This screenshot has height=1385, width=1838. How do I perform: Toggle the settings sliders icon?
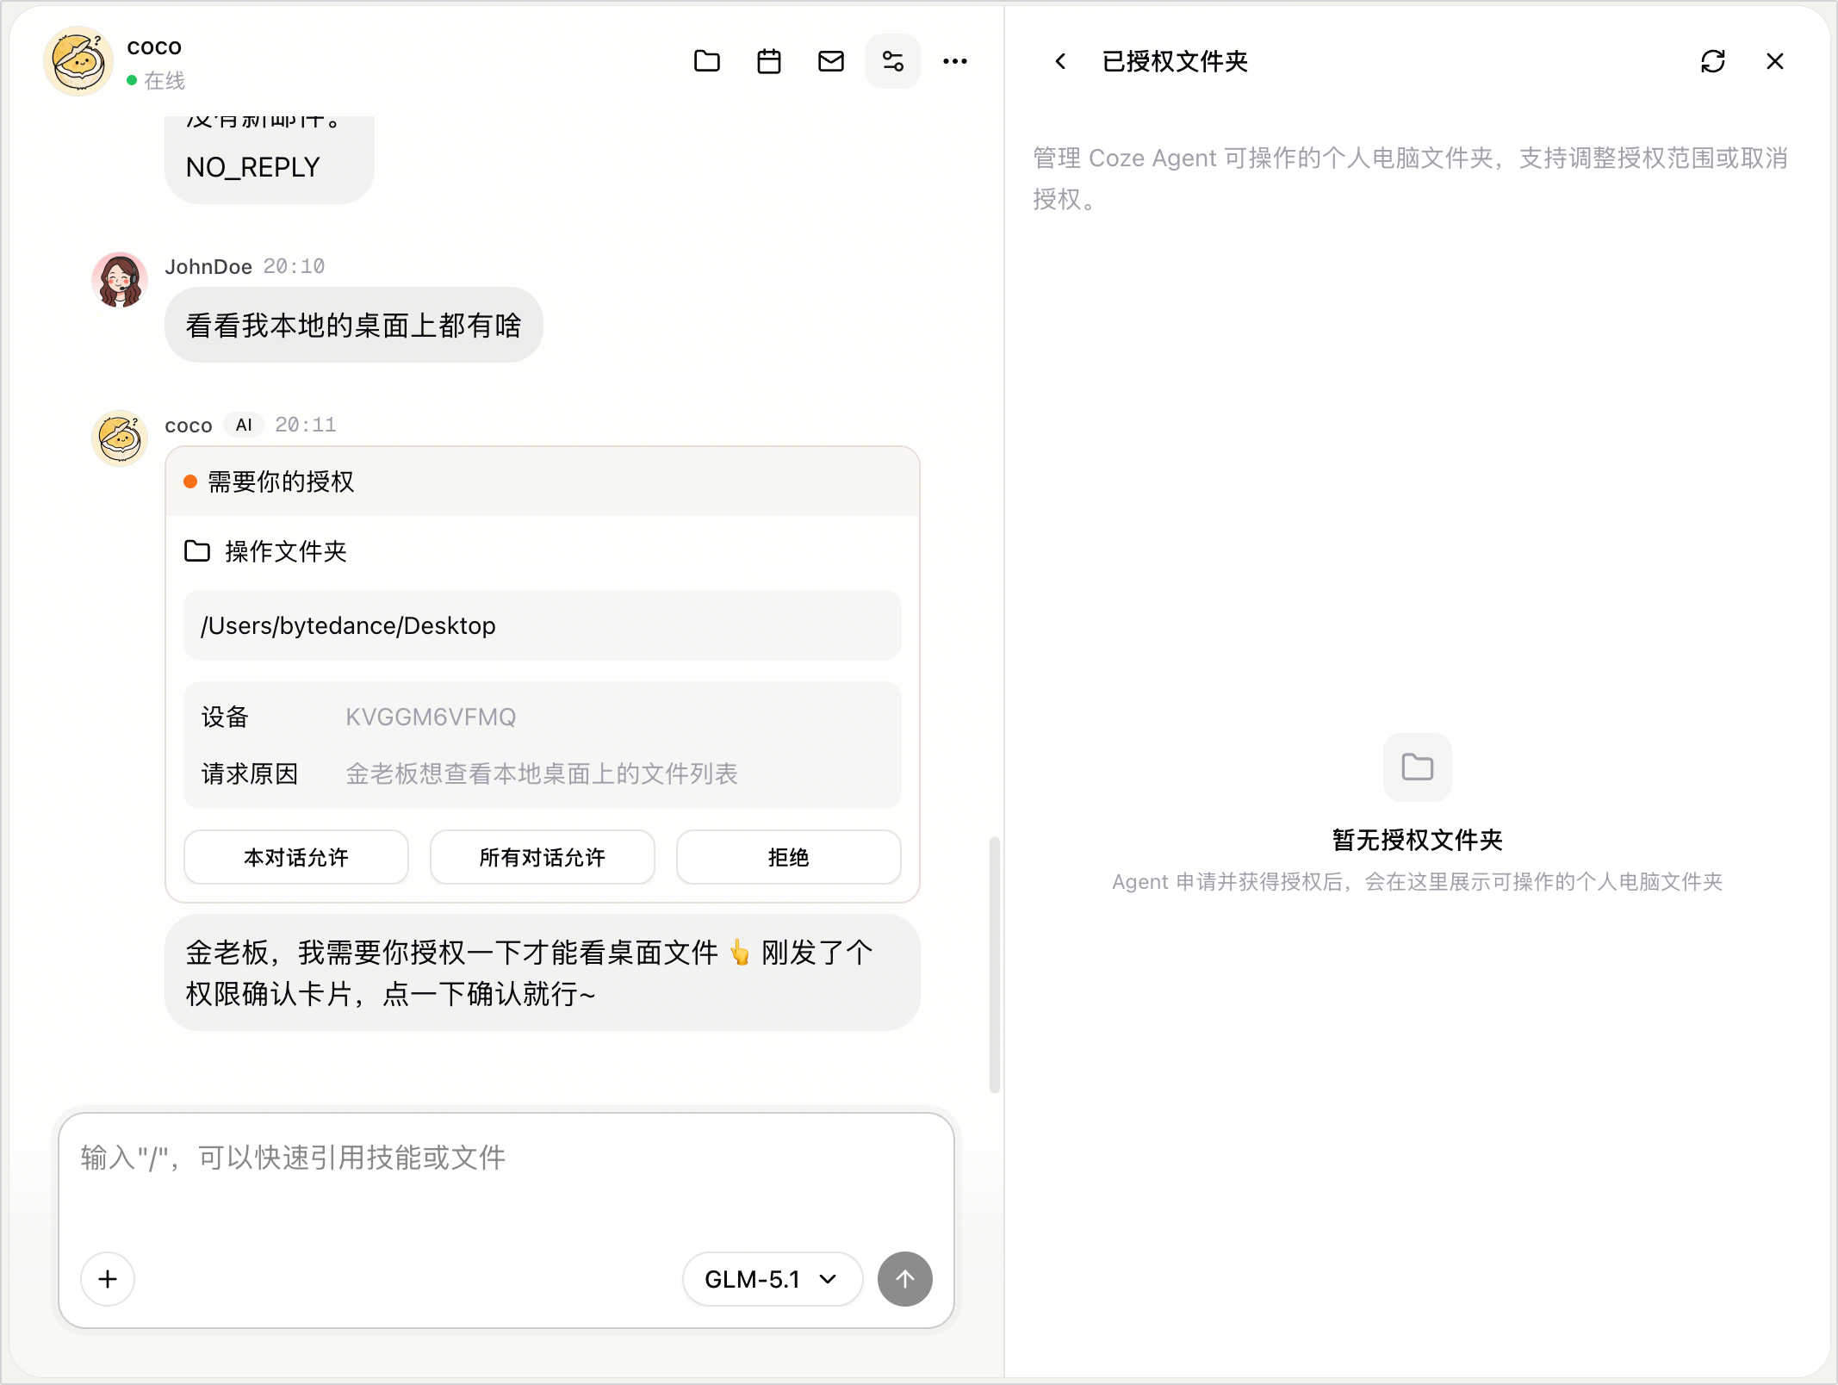(x=892, y=61)
